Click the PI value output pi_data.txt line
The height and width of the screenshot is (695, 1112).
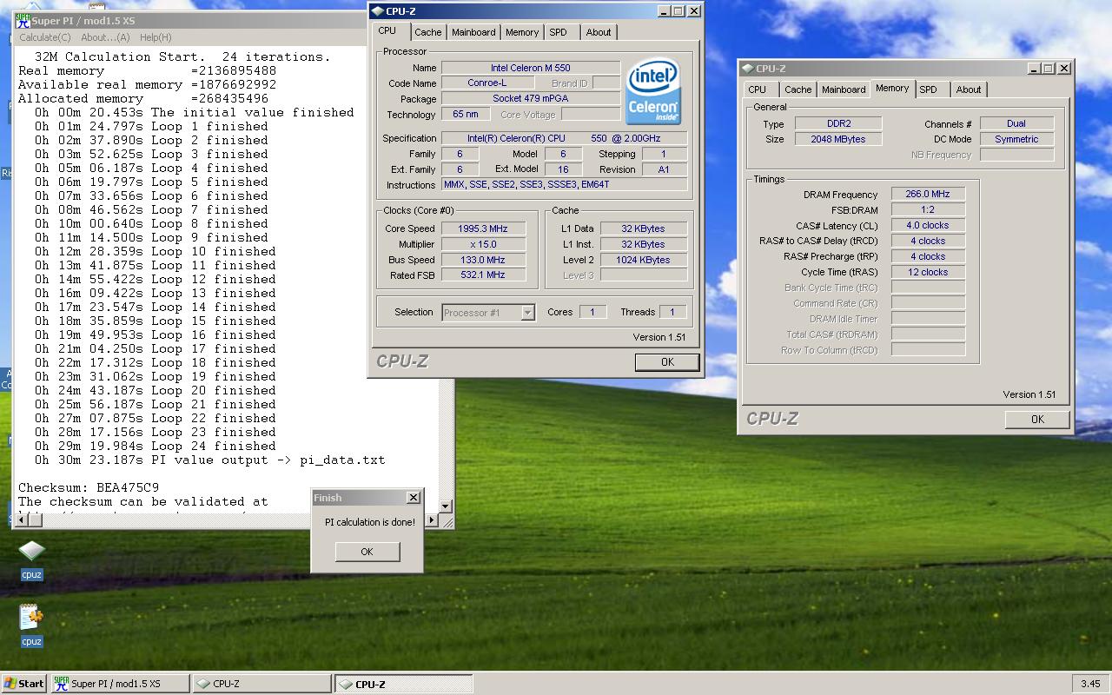click(x=209, y=460)
